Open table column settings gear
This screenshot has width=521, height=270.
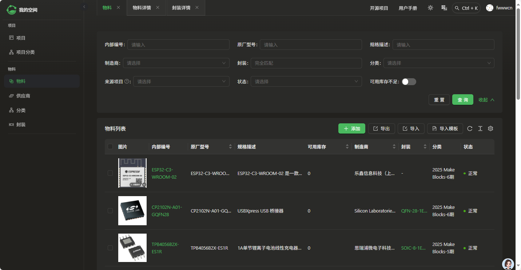490,128
